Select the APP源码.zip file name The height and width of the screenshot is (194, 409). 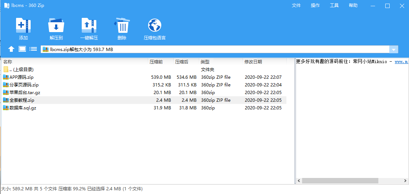pos(22,77)
